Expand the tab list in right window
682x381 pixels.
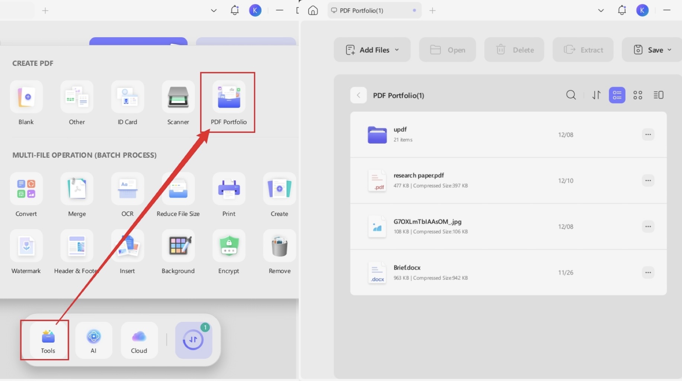(x=601, y=10)
